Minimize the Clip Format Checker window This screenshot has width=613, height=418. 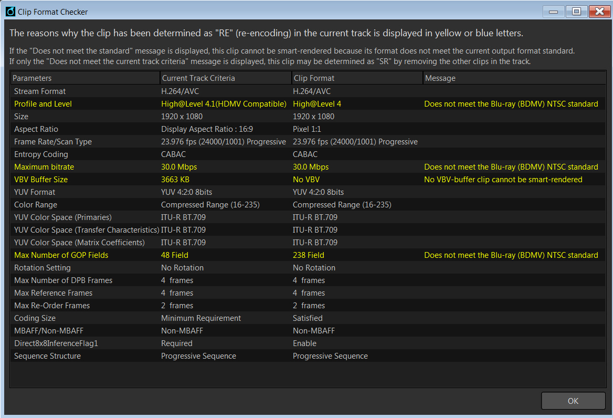553,12
